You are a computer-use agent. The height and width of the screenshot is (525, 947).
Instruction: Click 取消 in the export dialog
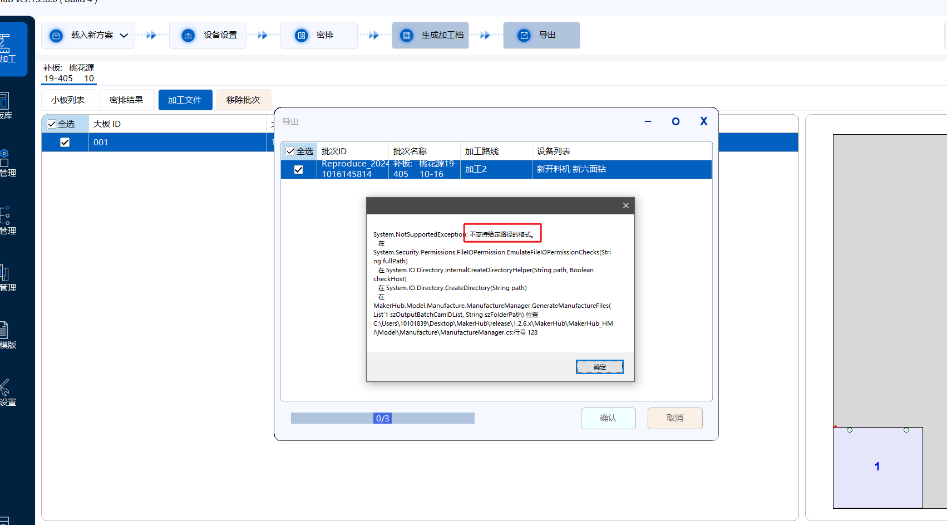click(674, 418)
